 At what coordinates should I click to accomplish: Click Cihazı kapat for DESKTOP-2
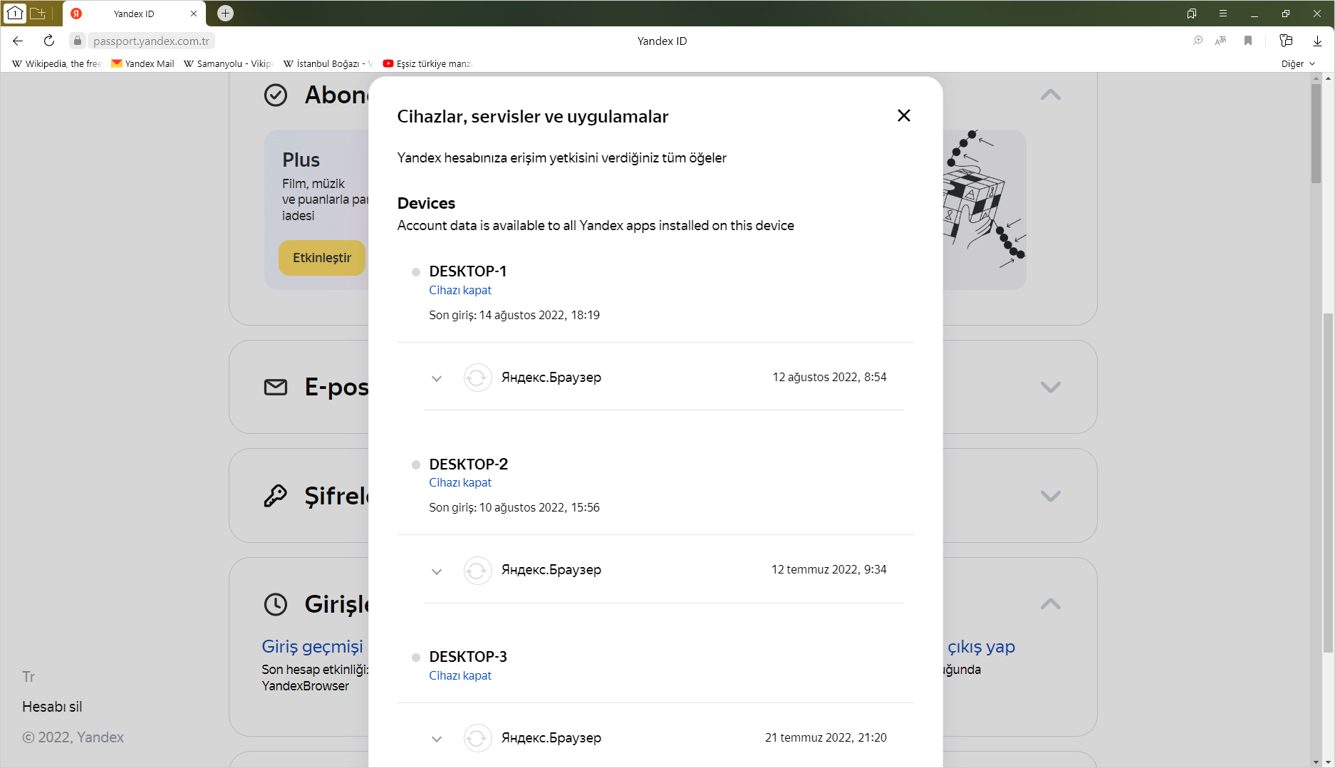[x=460, y=482]
